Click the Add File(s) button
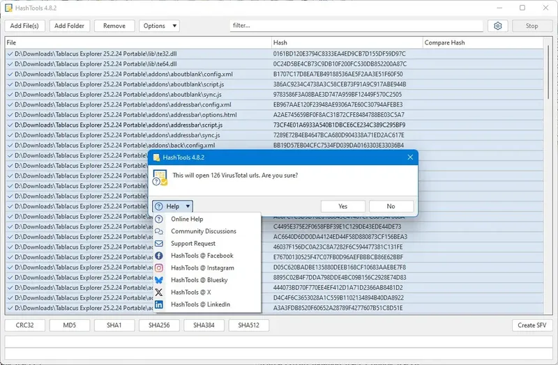Screen dimensions: 558x365 pyautogui.click(x=24, y=26)
